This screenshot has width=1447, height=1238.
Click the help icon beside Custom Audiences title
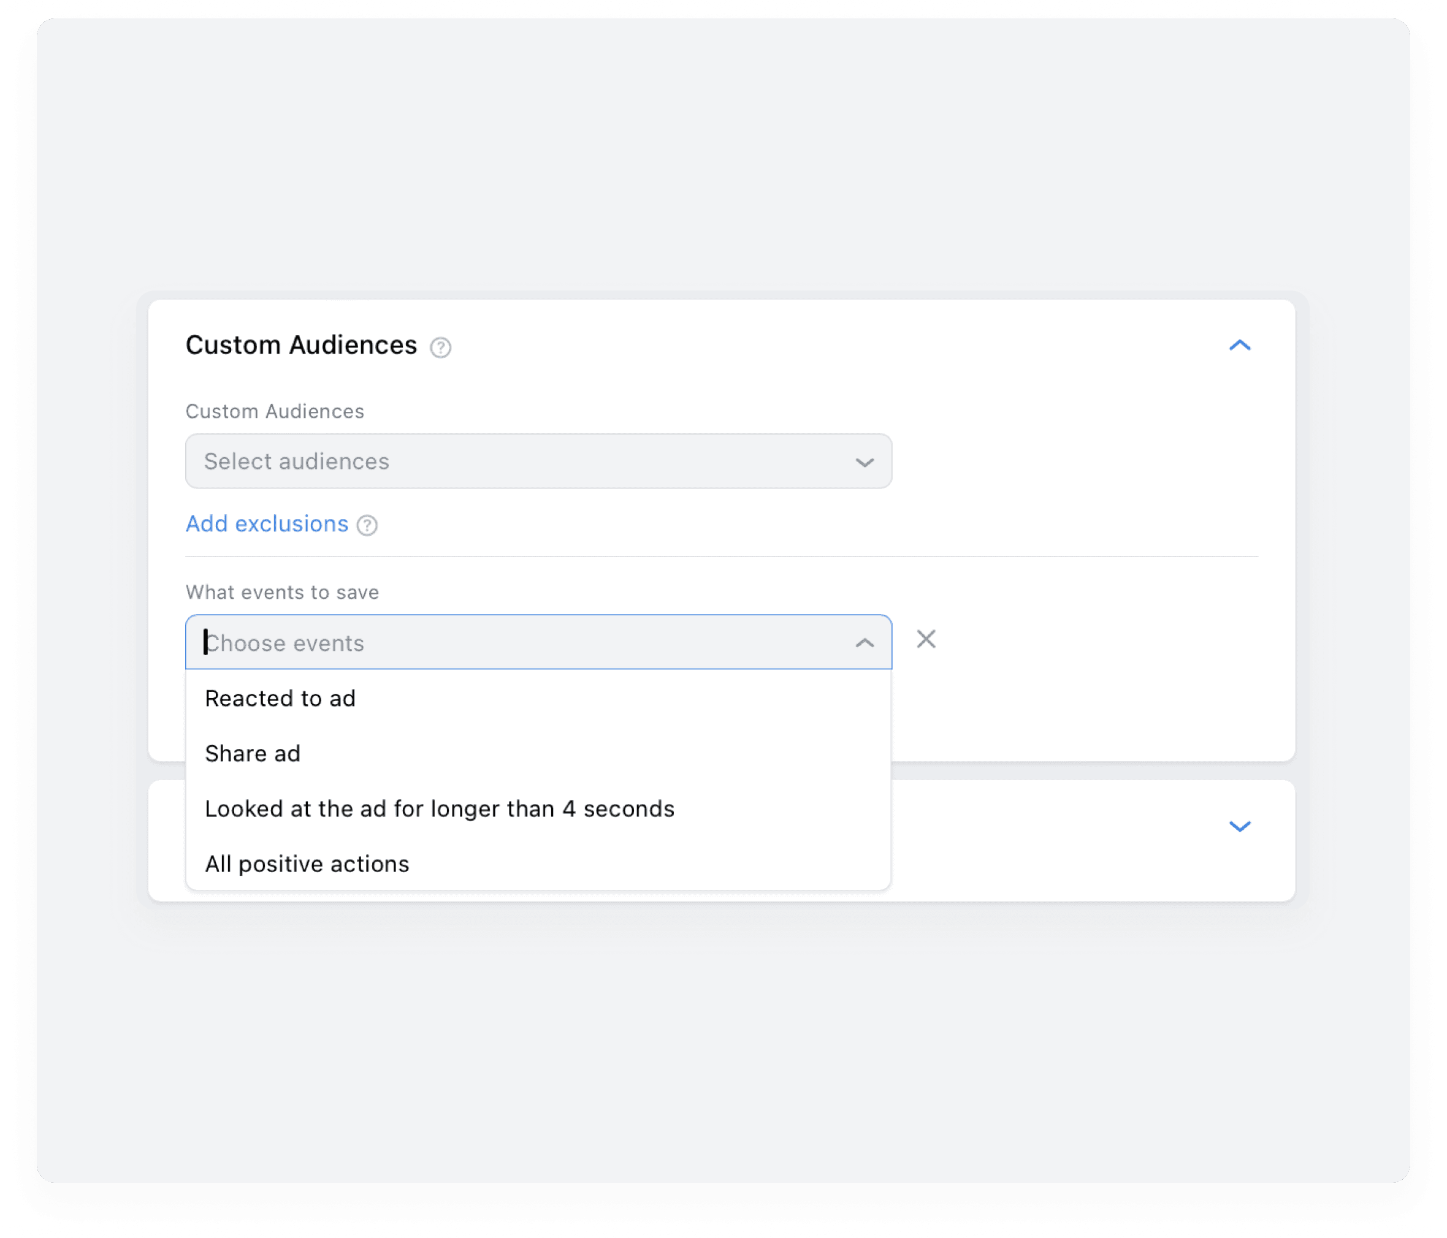pyautogui.click(x=440, y=347)
